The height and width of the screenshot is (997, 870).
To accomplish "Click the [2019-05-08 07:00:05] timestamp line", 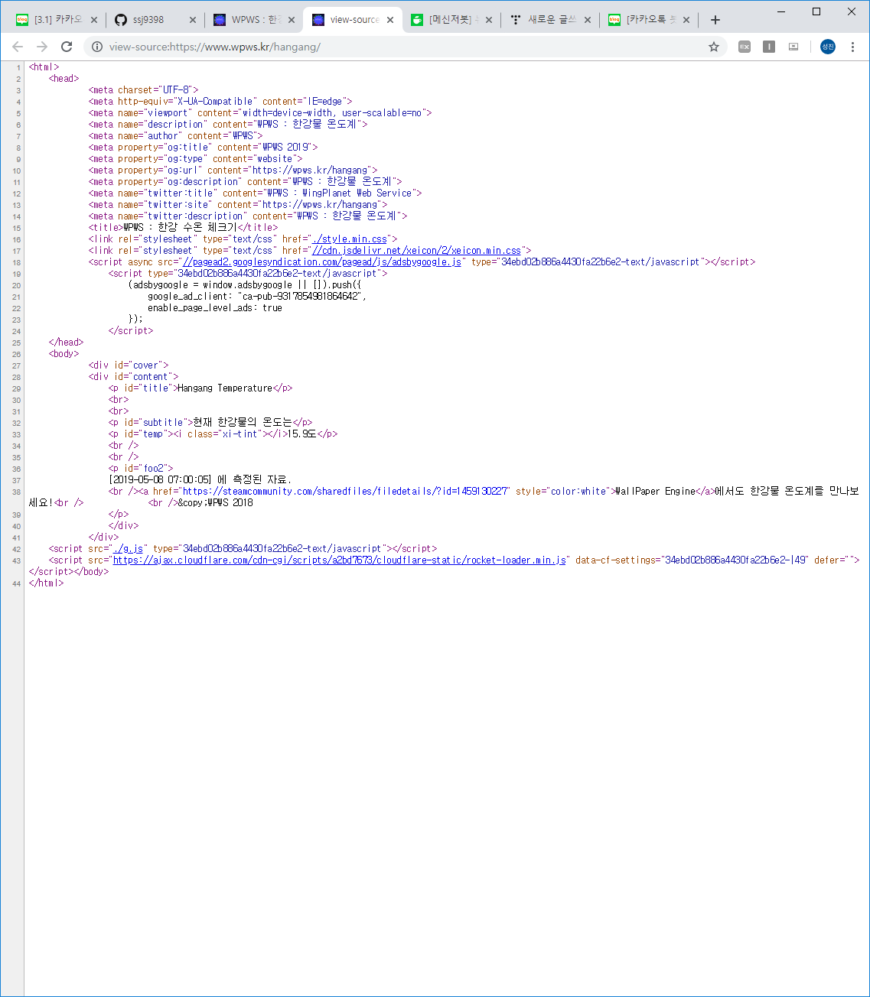I will (x=200, y=480).
